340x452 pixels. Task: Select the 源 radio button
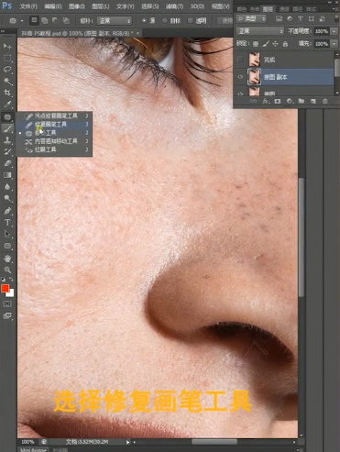(144, 20)
